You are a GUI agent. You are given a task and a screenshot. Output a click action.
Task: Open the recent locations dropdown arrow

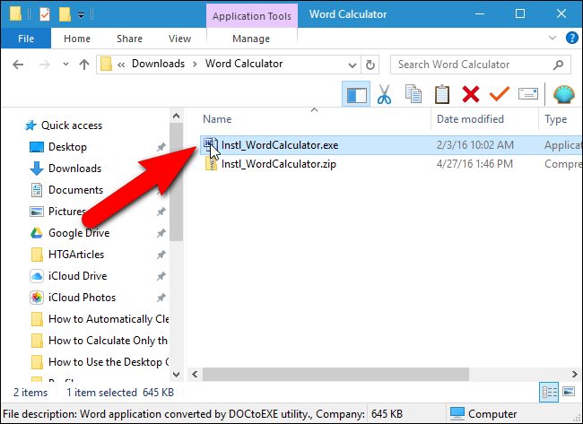click(x=65, y=65)
